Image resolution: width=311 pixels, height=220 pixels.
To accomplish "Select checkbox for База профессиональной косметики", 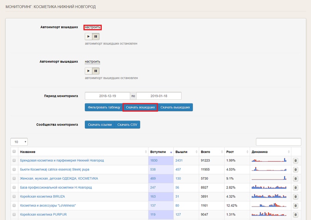I will [14, 188].
